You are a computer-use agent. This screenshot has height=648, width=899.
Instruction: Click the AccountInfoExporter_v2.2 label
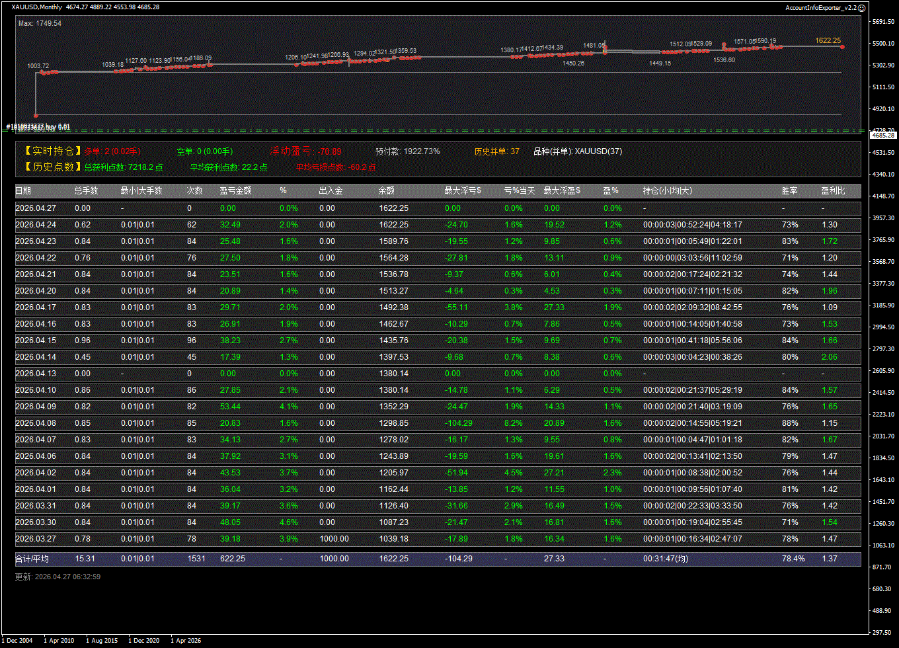click(820, 8)
